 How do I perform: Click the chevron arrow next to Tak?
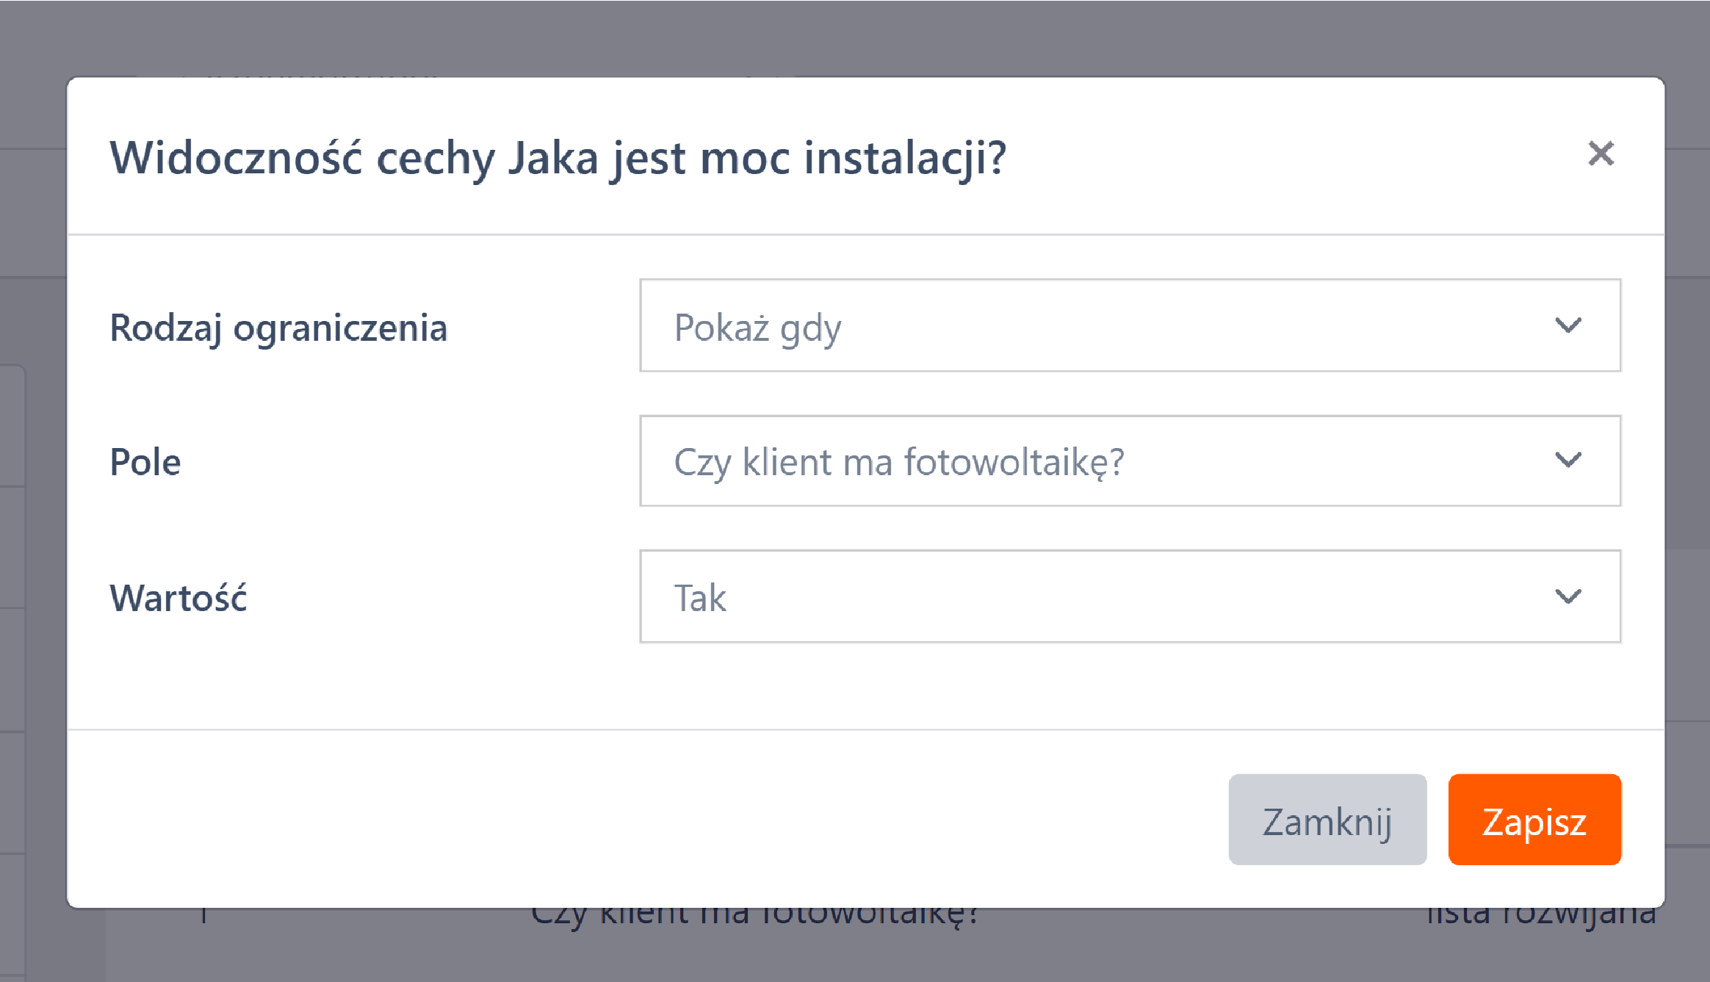point(1568,596)
